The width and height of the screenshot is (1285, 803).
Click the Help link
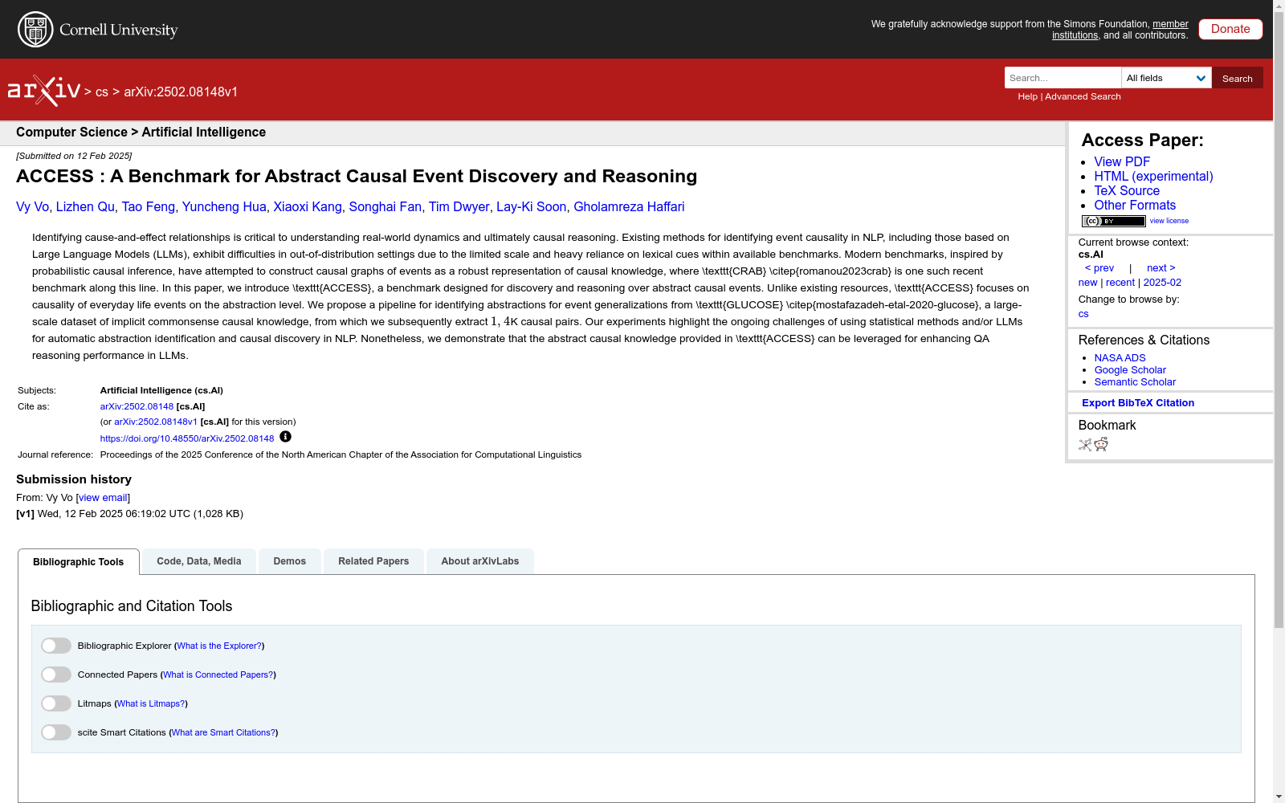coord(1027,96)
